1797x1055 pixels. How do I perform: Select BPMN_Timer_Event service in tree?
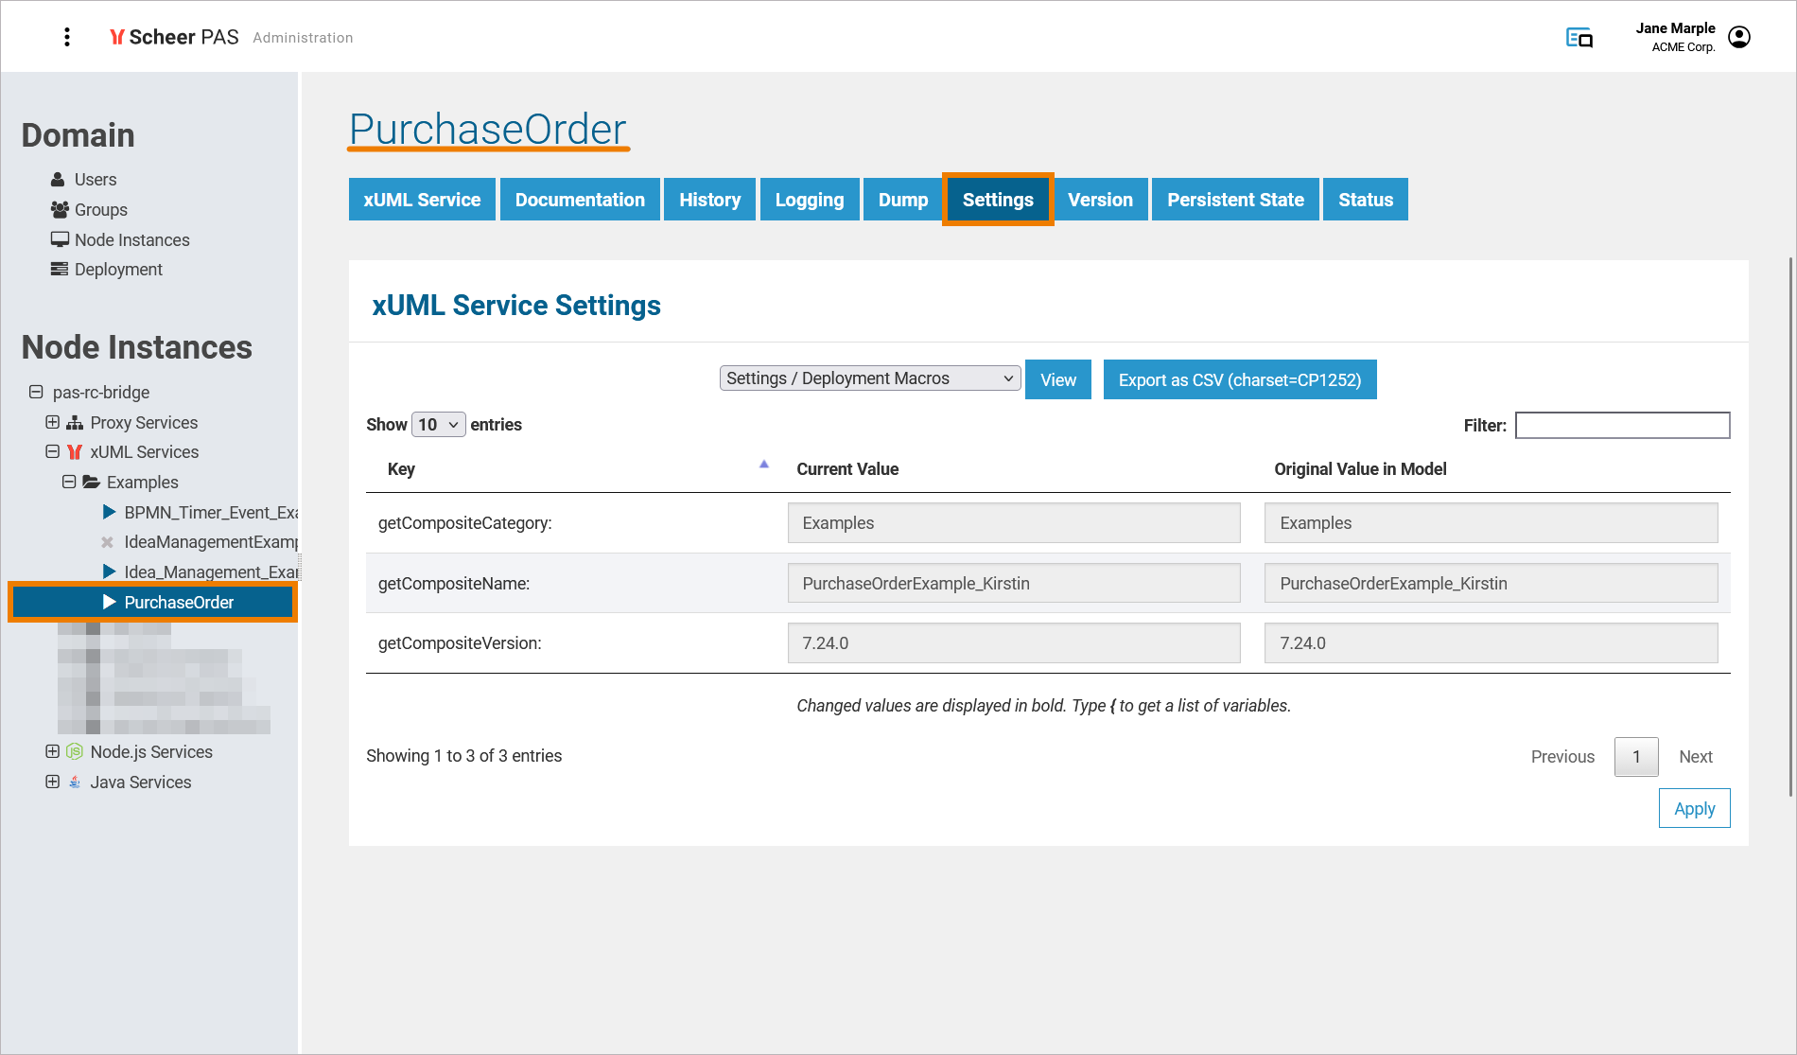(x=210, y=513)
